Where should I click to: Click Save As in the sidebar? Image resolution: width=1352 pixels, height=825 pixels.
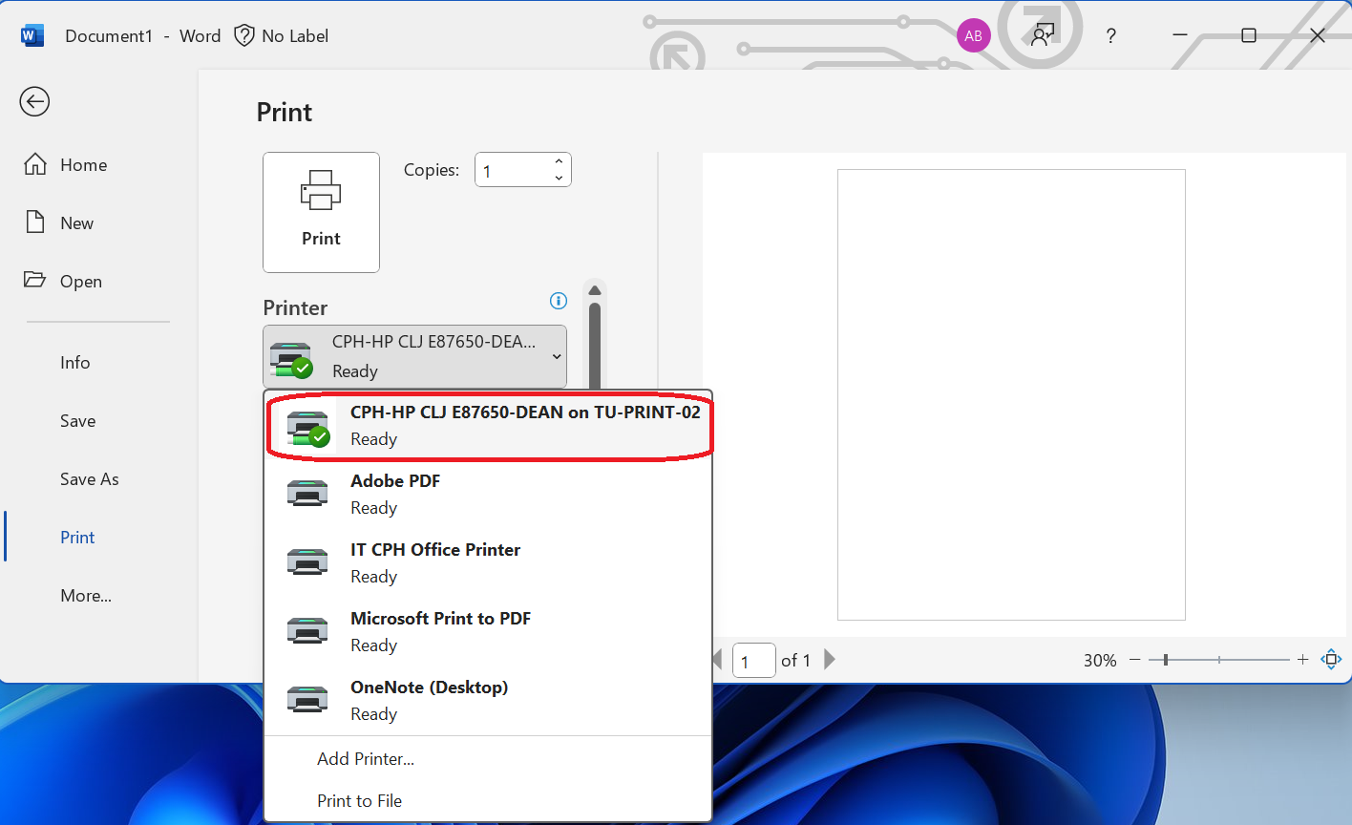(x=89, y=478)
